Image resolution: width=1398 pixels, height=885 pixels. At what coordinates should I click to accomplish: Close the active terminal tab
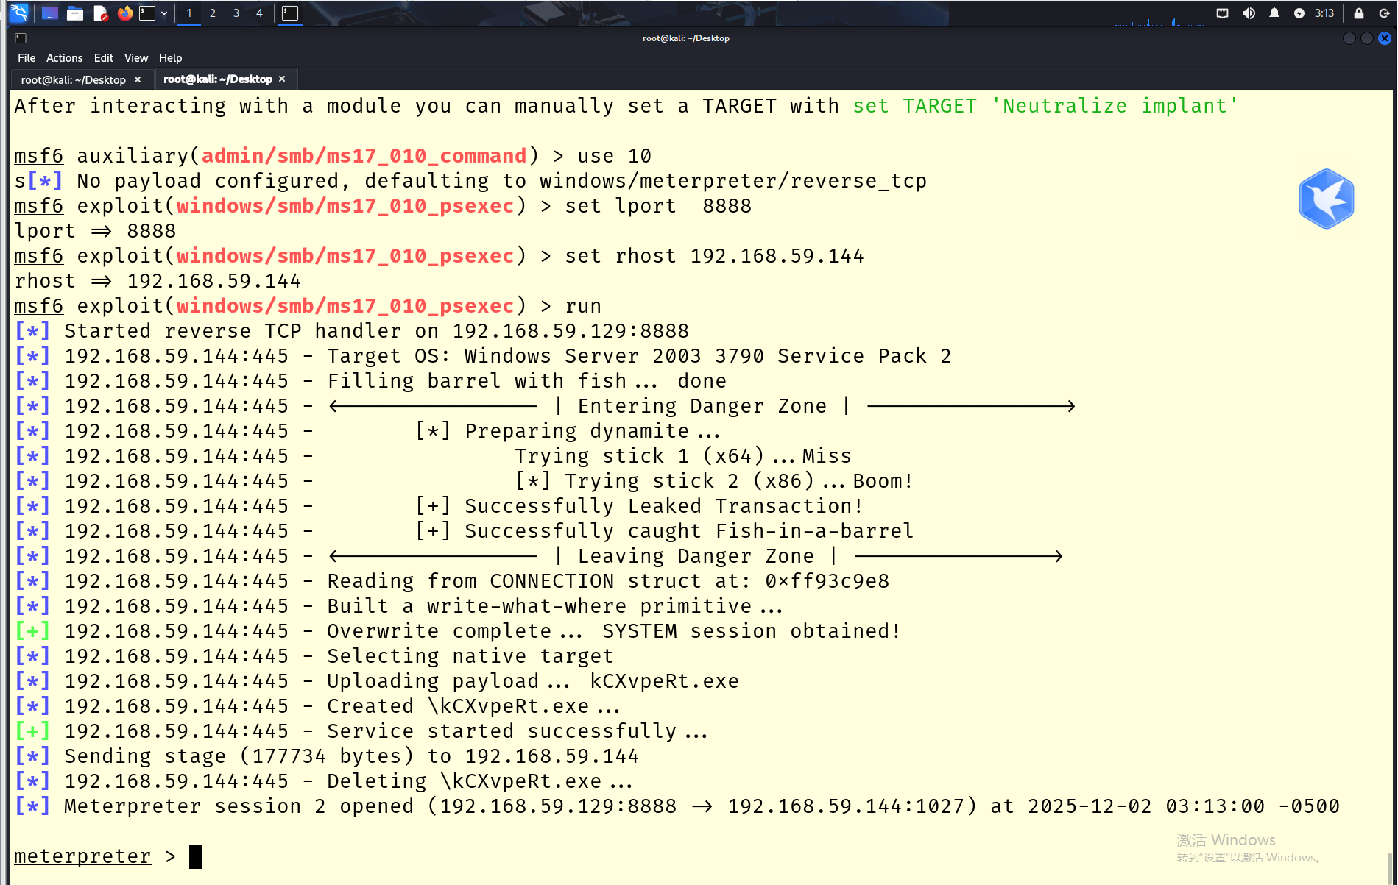coord(282,79)
